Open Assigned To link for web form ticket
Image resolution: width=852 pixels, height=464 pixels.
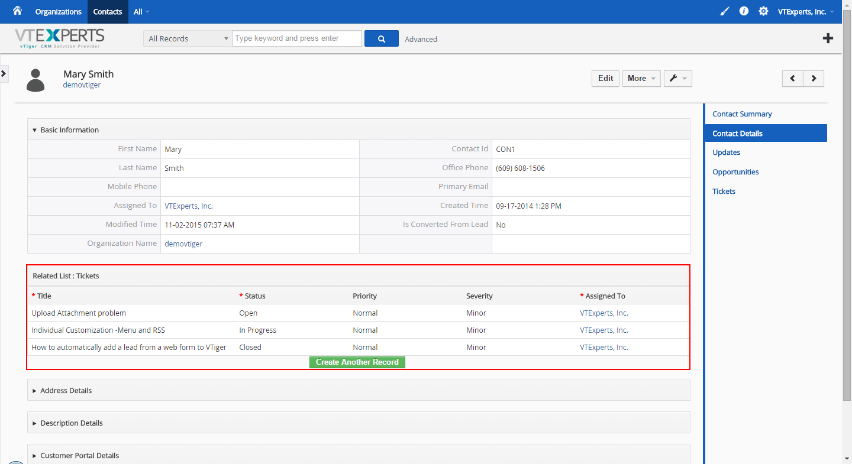604,348
